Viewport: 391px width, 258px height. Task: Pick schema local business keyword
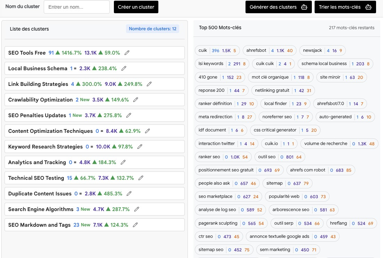(335, 64)
